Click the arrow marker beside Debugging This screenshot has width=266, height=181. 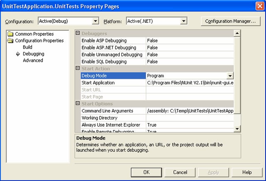[x=18, y=54]
